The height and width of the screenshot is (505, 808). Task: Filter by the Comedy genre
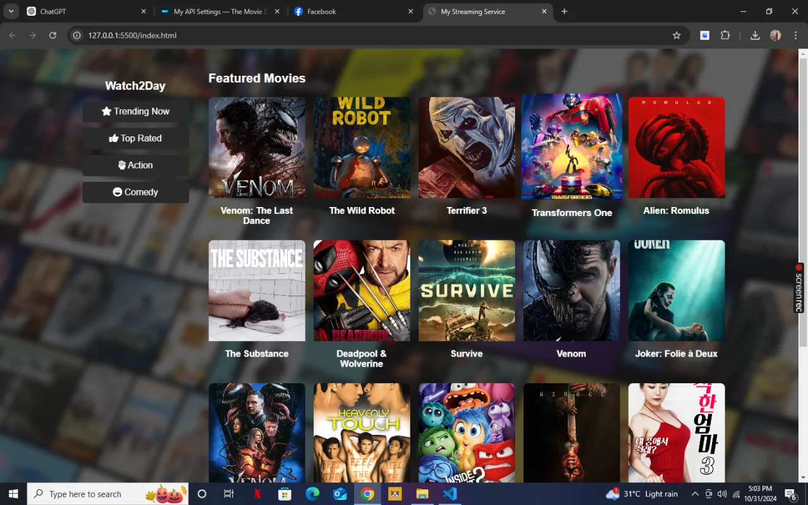click(x=136, y=192)
